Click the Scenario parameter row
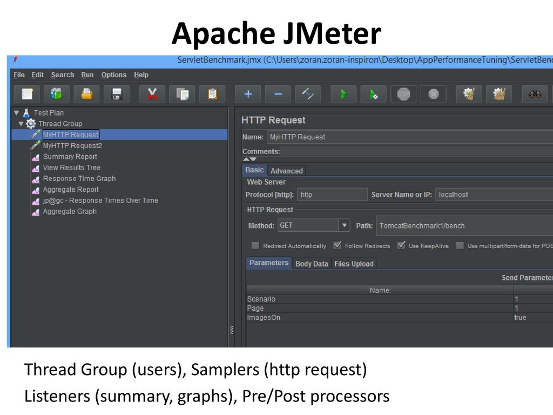 (400, 299)
